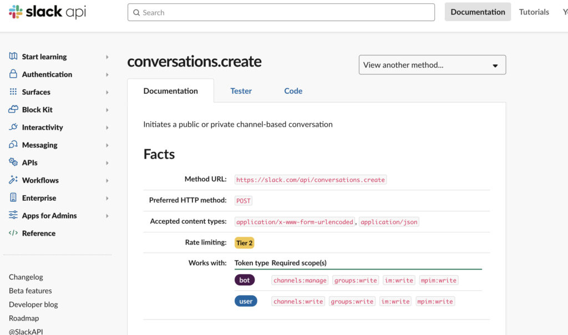Click the conversations.create method URL
The width and height of the screenshot is (568, 335).
pyautogui.click(x=311, y=180)
